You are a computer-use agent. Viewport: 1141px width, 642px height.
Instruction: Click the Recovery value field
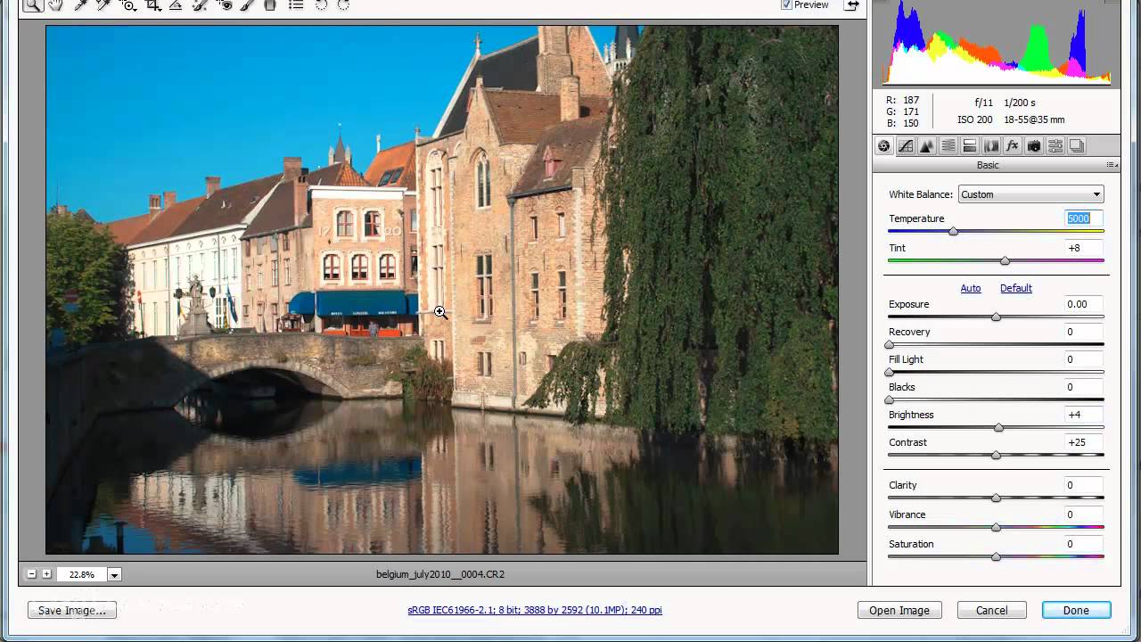coord(1084,332)
